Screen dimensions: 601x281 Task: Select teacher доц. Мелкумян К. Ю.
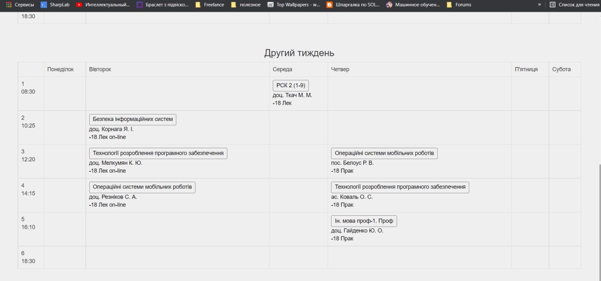click(116, 163)
